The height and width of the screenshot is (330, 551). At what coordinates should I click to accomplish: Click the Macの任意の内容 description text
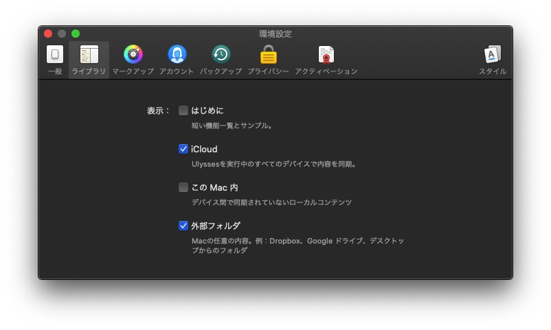point(298,246)
